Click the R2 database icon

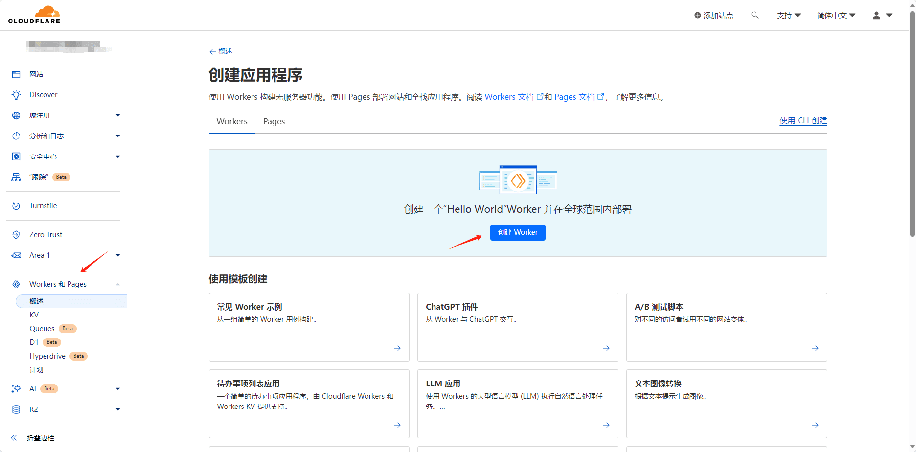click(x=16, y=409)
